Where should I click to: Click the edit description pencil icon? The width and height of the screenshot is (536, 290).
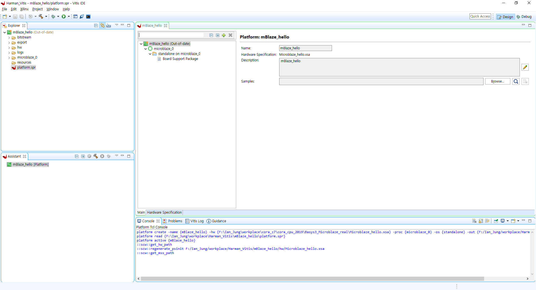click(x=525, y=67)
